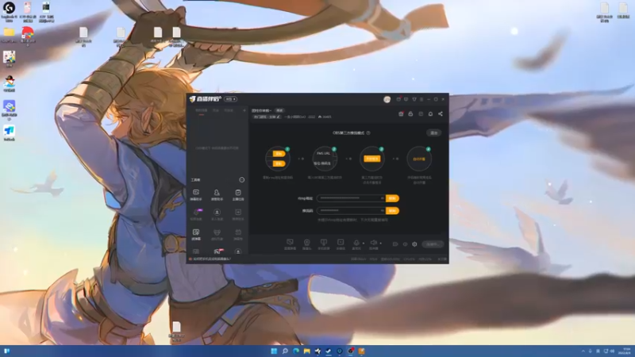Edit the category tag with pencil icon
The image size is (635, 357).
[x=267, y=117]
